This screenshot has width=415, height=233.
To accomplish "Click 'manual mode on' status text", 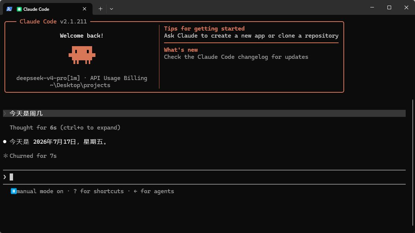I will 40,191.
